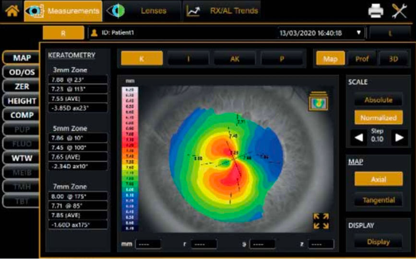
Task: Select the 3mm zone value 7.88 @ 23°
Action: pos(78,79)
